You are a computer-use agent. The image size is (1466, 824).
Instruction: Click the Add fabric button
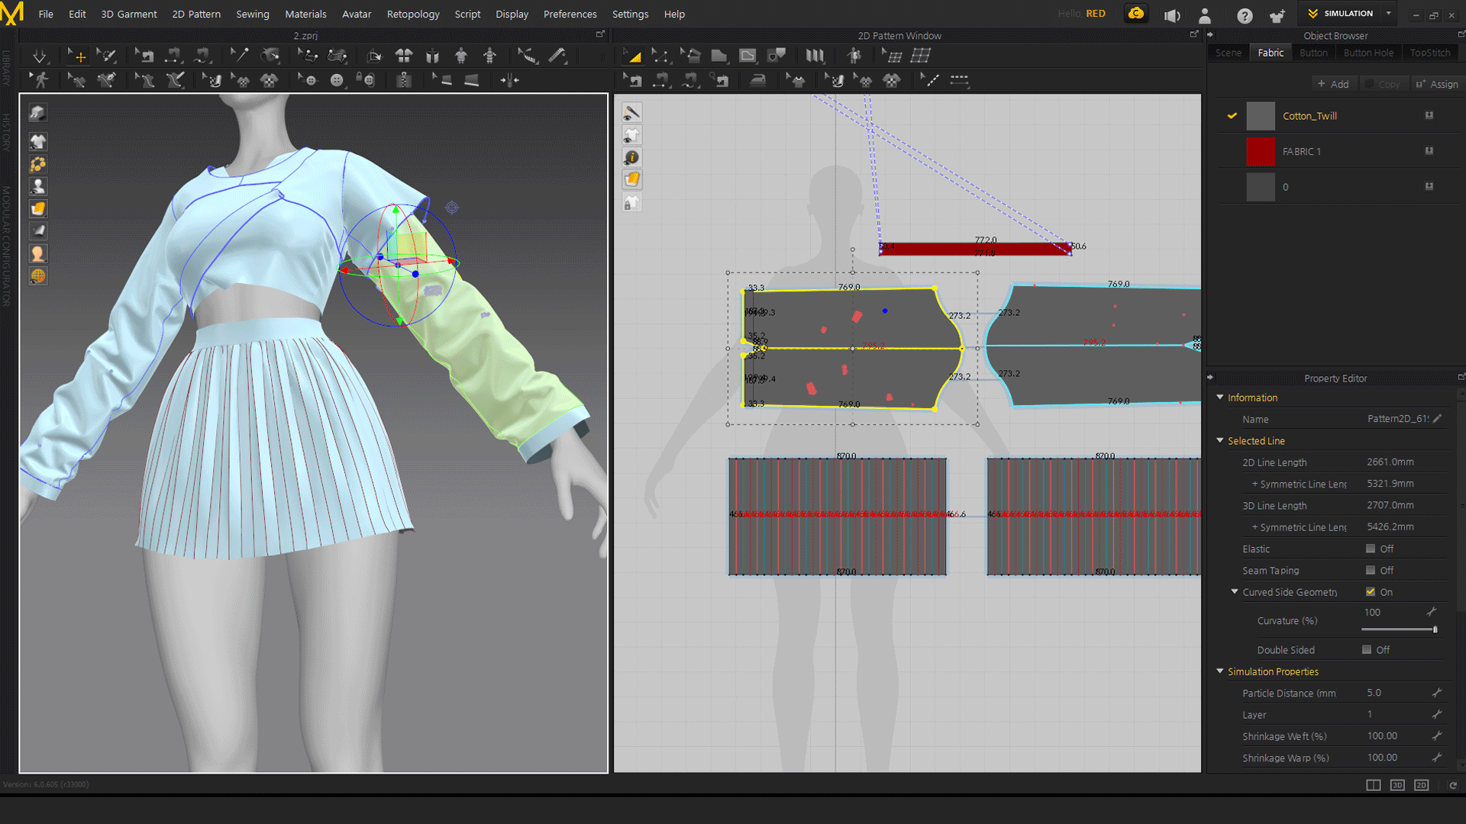point(1333,84)
